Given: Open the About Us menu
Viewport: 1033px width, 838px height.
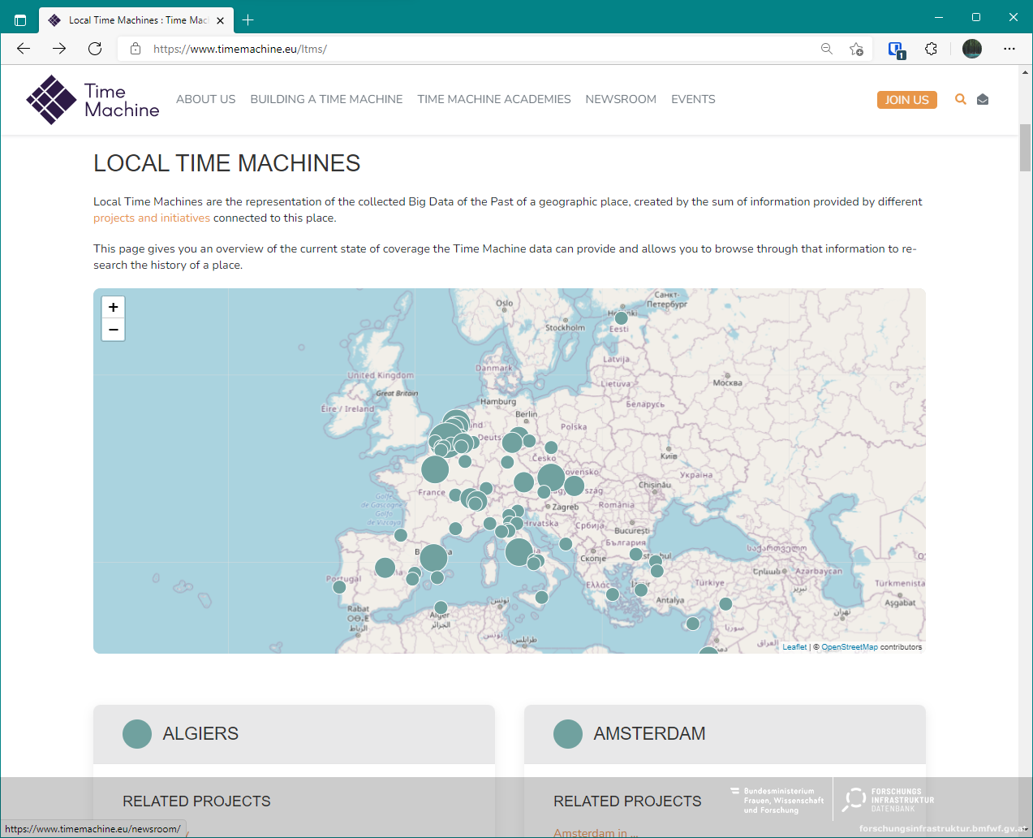Looking at the screenshot, I should click(205, 99).
